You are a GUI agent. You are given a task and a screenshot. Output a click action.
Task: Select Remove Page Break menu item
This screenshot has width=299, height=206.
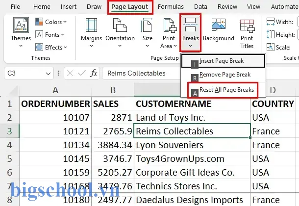pos(223,75)
